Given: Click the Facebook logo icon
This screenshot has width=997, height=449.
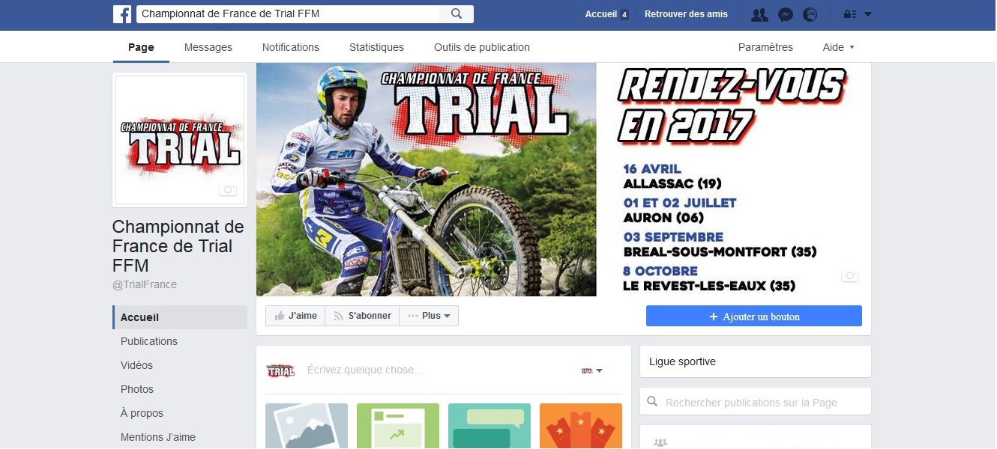Looking at the screenshot, I should click(122, 14).
